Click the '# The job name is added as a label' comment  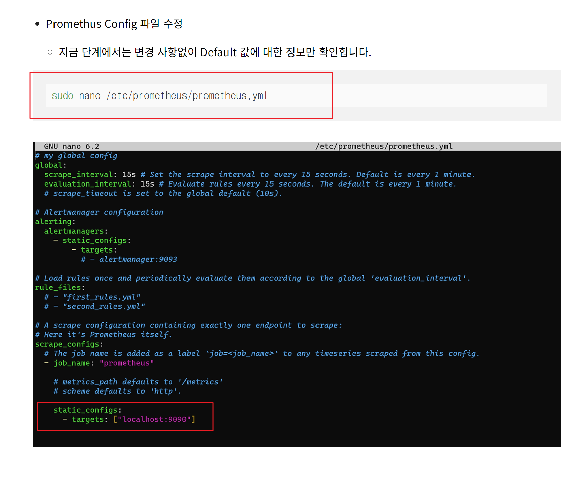[x=262, y=353]
